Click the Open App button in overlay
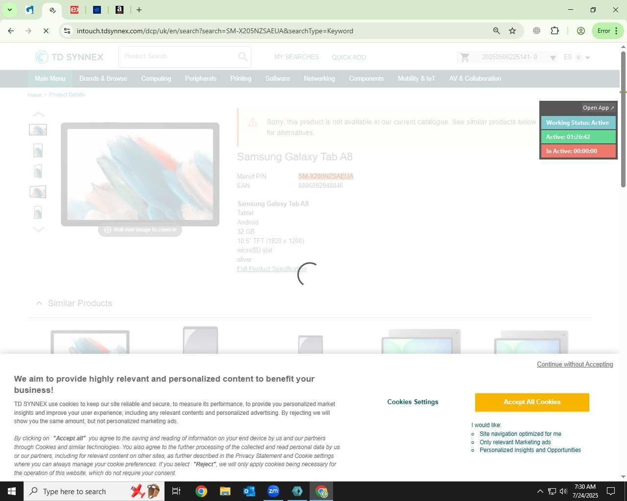Viewport: 627px width, 501px height. coord(598,108)
